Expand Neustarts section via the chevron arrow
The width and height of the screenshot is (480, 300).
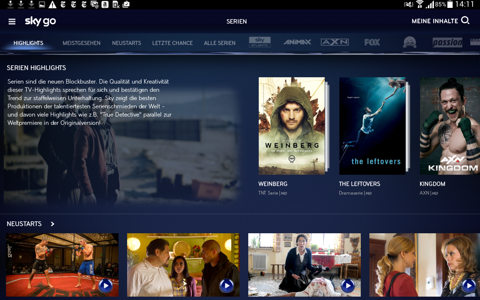(x=52, y=224)
